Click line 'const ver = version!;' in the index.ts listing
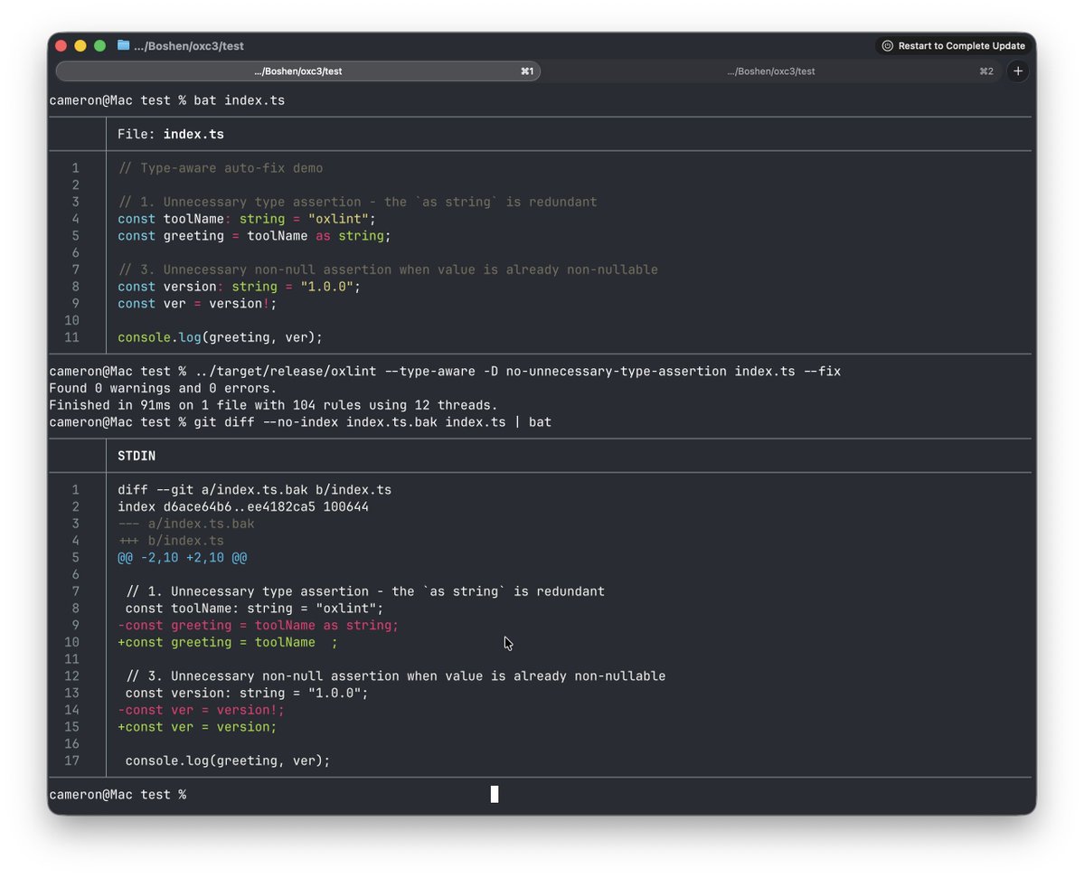 197,304
